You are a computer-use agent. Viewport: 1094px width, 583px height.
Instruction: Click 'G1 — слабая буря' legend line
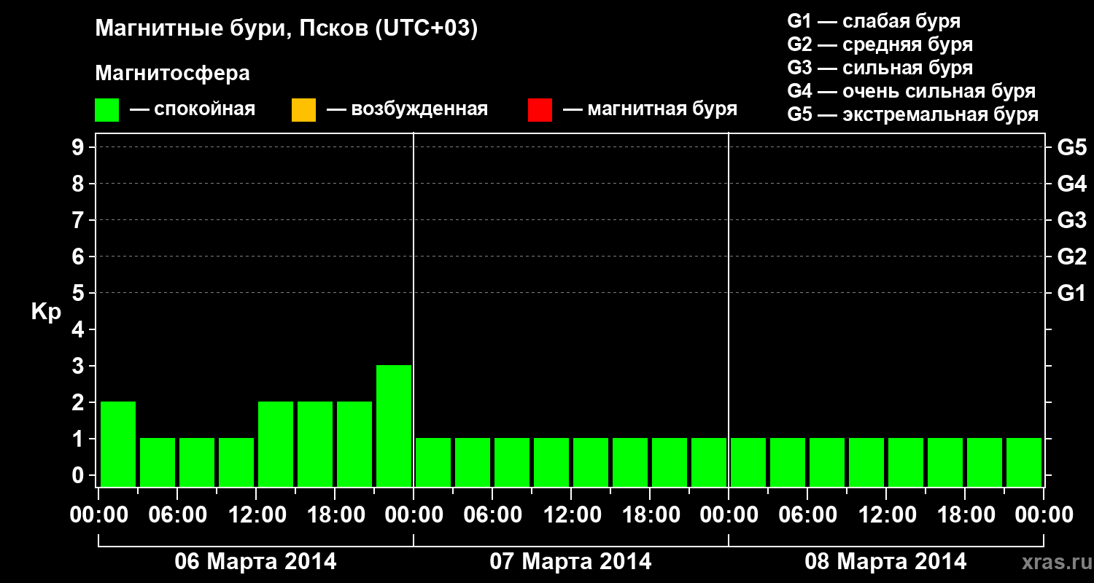(874, 21)
